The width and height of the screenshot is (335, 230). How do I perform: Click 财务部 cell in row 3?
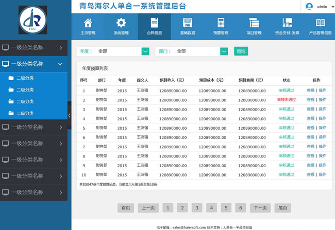pyautogui.click(x=102, y=109)
